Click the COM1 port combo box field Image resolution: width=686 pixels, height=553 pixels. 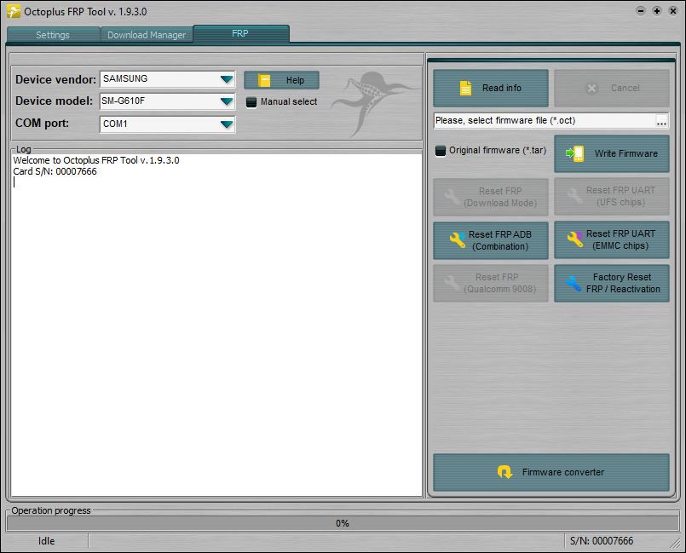click(168, 124)
